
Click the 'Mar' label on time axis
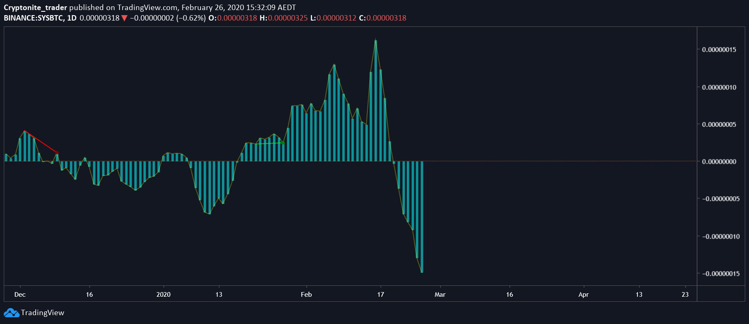click(x=440, y=295)
